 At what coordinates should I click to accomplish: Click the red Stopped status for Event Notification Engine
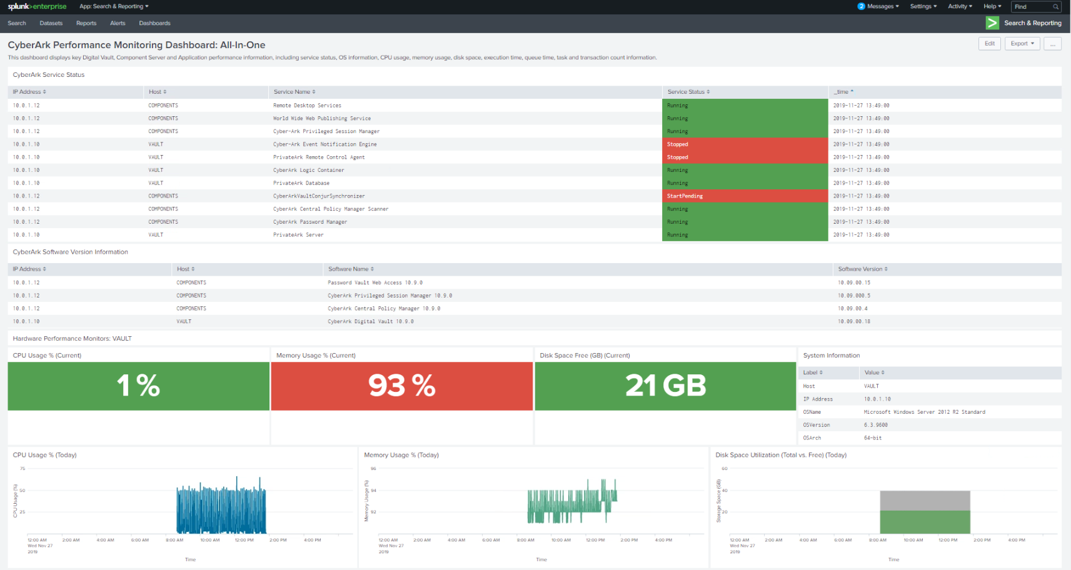[x=745, y=144]
